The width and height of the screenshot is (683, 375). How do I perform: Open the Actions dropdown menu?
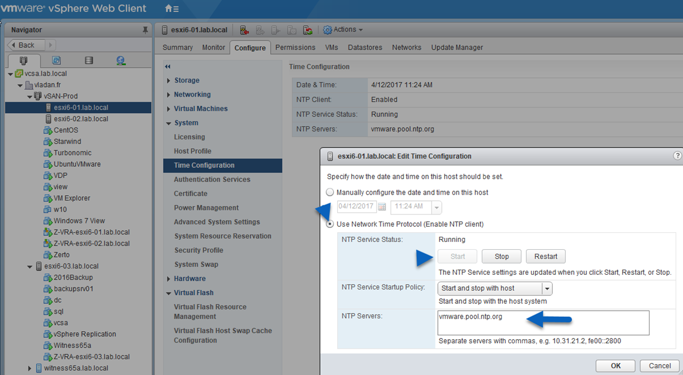347,30
